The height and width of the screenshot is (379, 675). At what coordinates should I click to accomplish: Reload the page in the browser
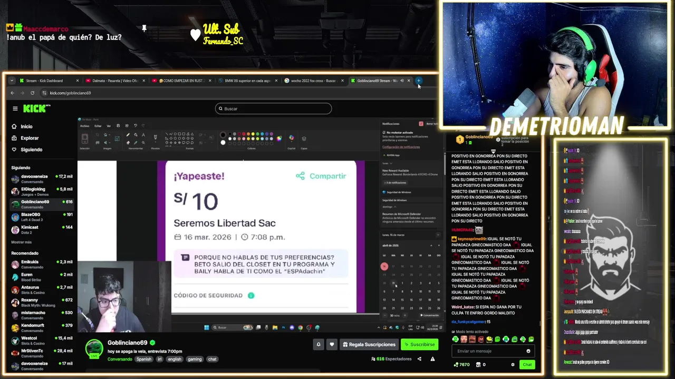[x=32, y=93]
